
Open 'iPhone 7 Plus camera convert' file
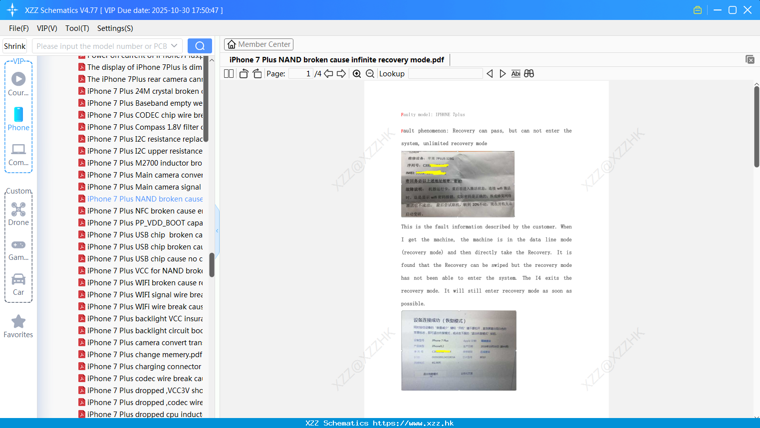coord(140,343)
